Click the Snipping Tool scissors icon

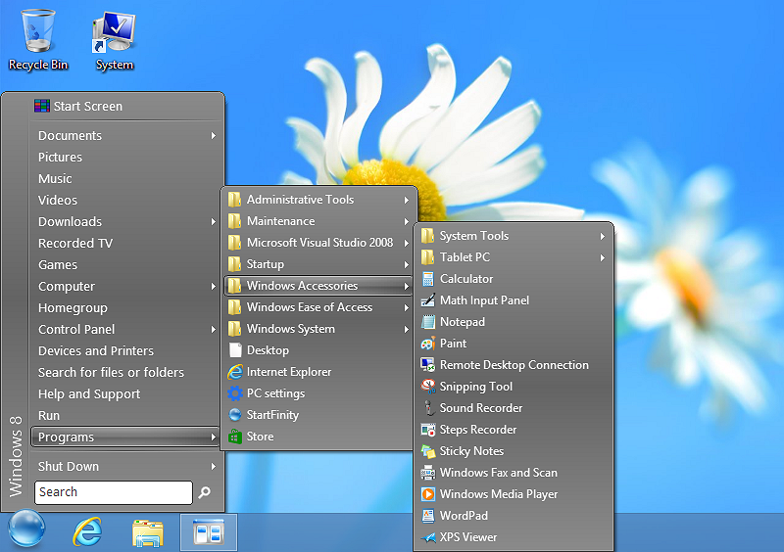(428, 387)
